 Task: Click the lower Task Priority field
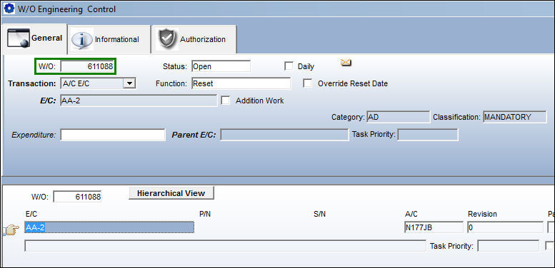click(508, 246)
